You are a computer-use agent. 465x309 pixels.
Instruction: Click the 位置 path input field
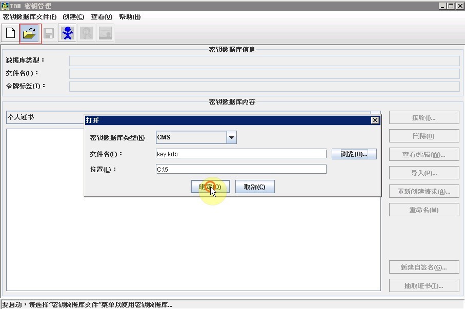click(x=241, y=169)
